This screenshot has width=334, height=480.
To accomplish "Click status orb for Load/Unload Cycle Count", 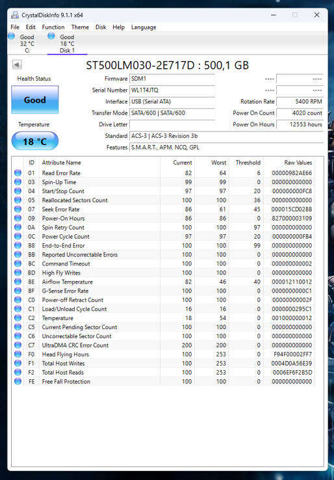I will point(18,309).
